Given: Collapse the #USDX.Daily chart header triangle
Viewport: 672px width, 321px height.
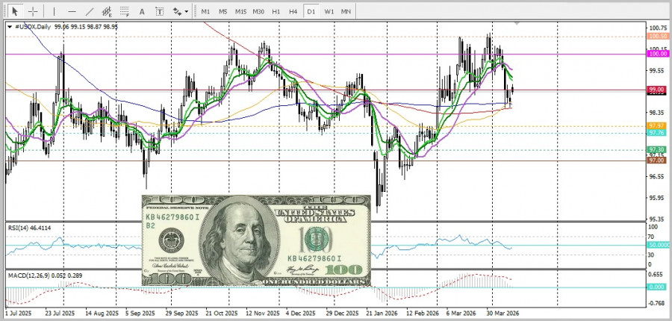Looking at the screenshot, I should [x=10, y=27].
